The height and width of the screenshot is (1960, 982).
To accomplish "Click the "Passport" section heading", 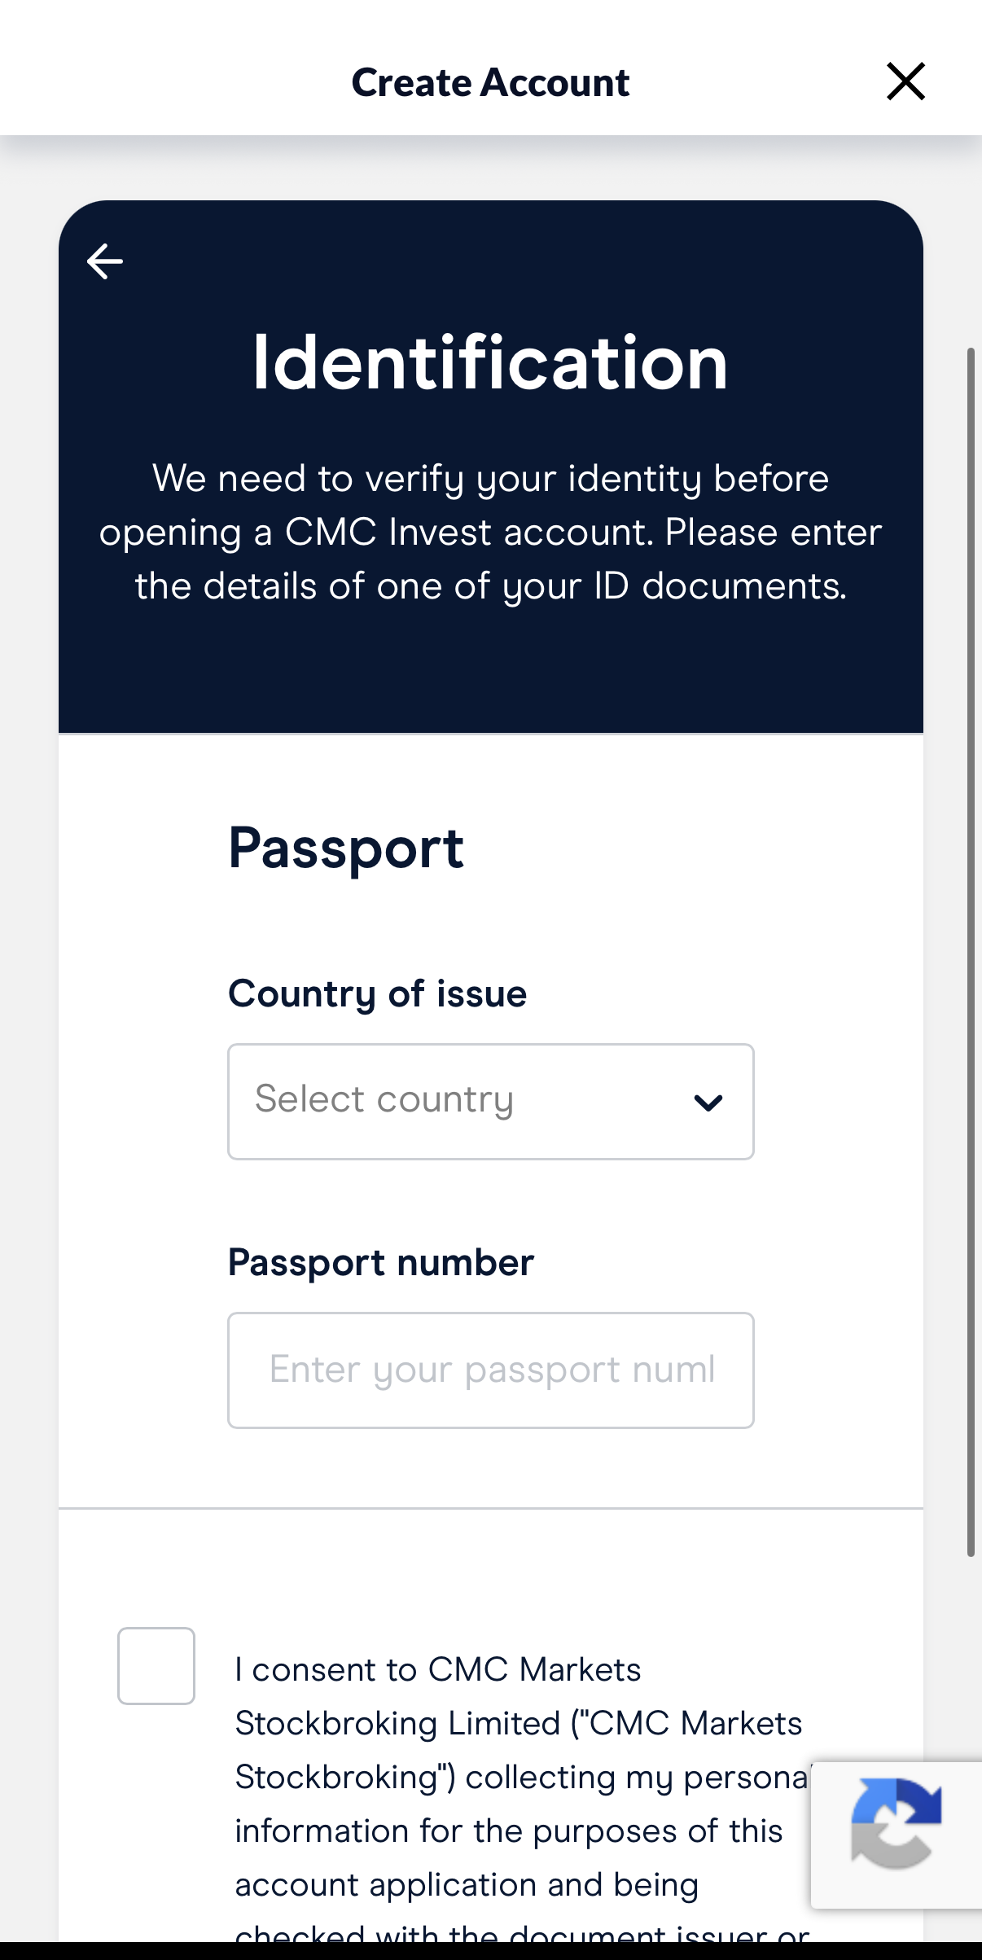I will pyautogui.click(x=346, y=848).
